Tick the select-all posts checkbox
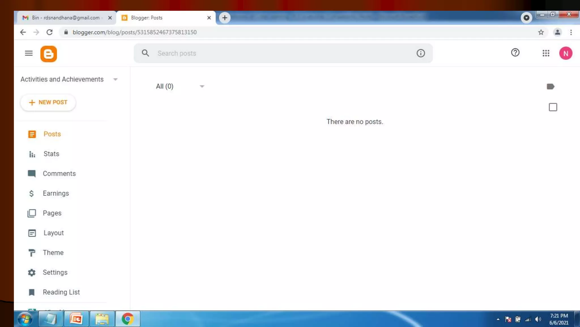The image size is (580, 327). pos(553,107)
